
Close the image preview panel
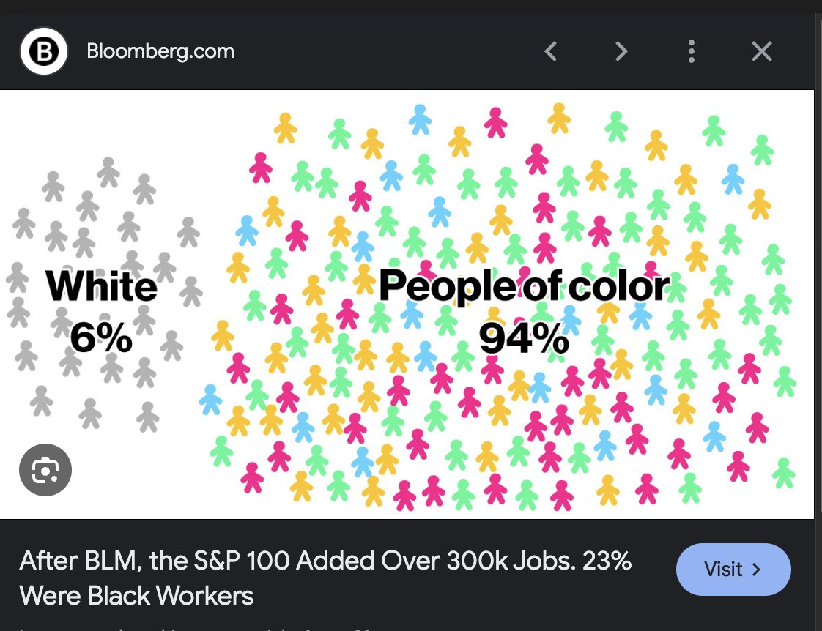762,51
